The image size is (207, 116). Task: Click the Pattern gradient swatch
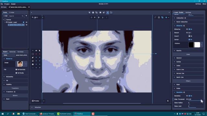(194, 45)
